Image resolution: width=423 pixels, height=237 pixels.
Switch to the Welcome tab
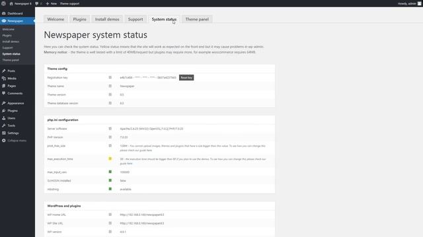point(56,19)
